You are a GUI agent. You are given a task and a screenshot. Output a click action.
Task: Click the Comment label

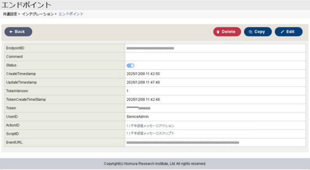(14, 56)
